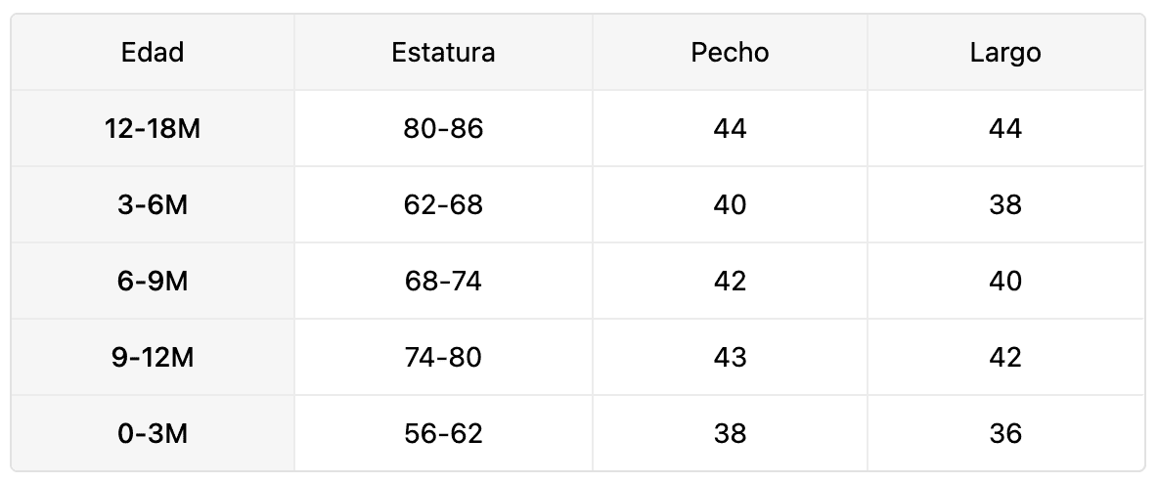Click chest value 43 for 9-12M
The image size is (1158, 483).
pyautogui.click(x=730, y=358)
